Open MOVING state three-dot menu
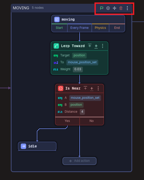Viewport: 144px width, 180px height. coord(127,8)
